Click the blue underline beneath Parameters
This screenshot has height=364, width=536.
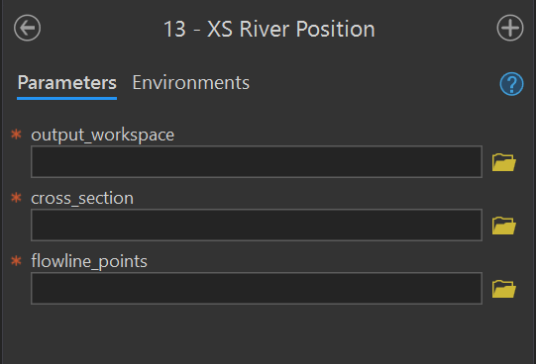tap(67, 99)
